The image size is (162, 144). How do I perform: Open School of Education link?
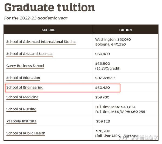(x=23, y=78)
